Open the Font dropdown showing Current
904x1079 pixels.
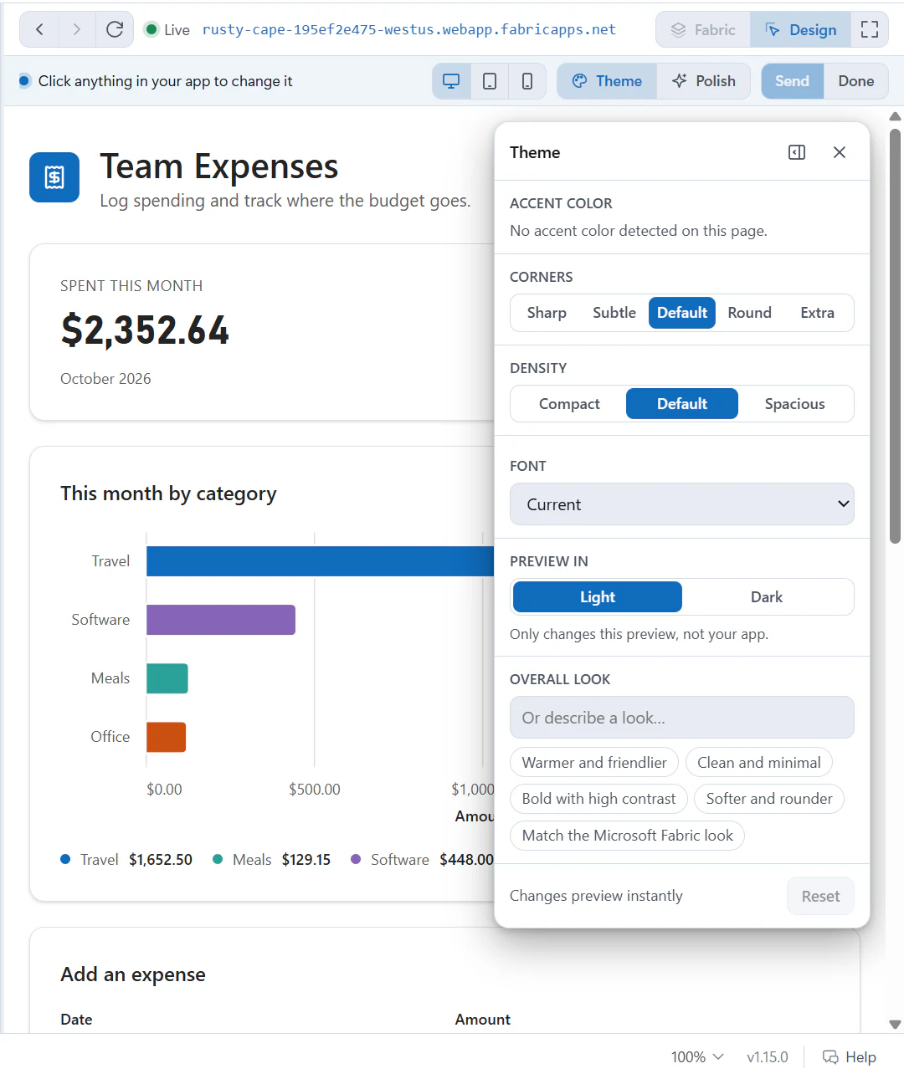682,504
